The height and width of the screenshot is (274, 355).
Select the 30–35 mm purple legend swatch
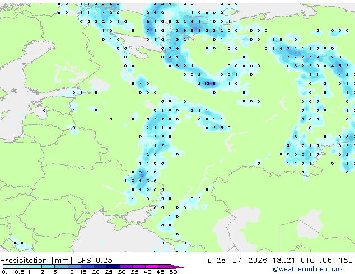coord(126,267)
